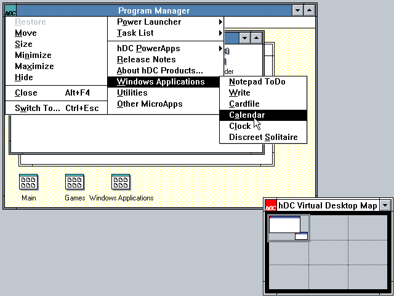Image resolution: width=394 pixels, height=296 pixels.
Task: Click the small window thumbnail in desktop map
Action: (x=301, y=236)
